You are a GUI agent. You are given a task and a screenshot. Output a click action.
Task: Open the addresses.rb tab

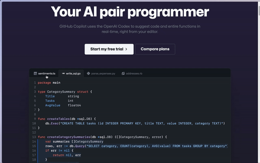click(132, 74)
